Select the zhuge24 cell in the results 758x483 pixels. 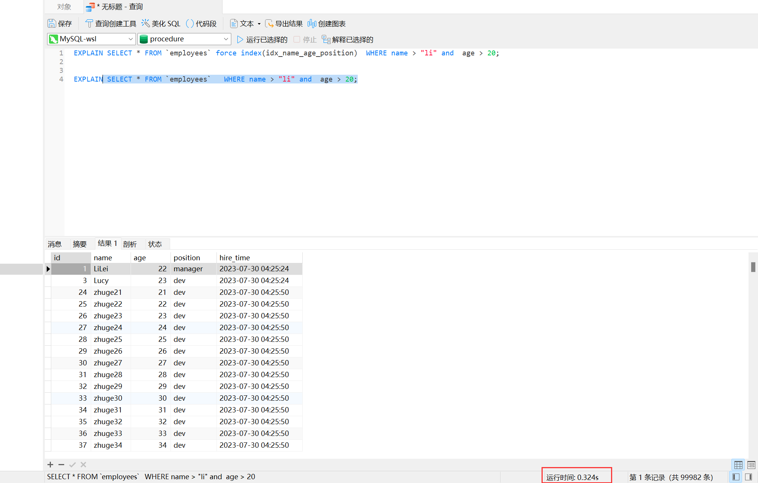point(108,327)
